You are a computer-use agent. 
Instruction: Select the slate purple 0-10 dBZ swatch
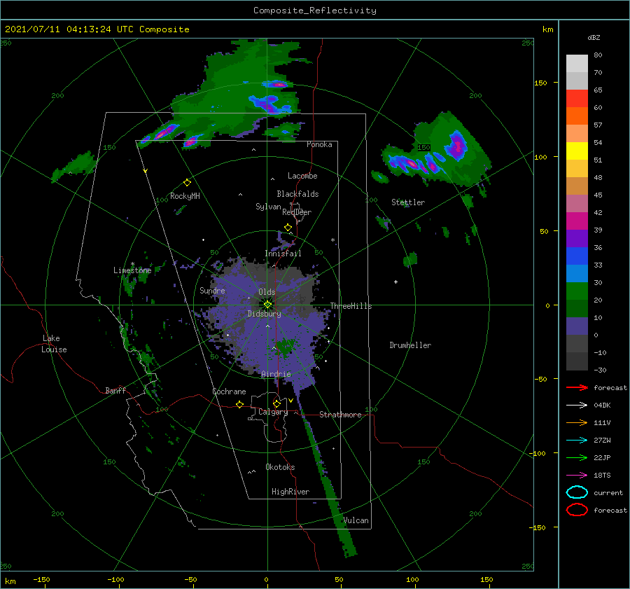[x=577, y=326]
